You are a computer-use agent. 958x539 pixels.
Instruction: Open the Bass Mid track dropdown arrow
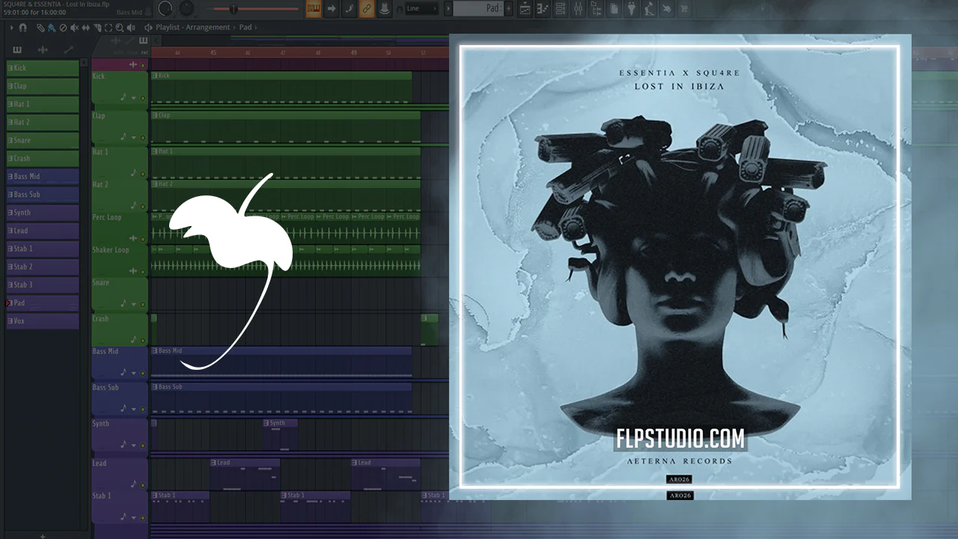[135, 373]
